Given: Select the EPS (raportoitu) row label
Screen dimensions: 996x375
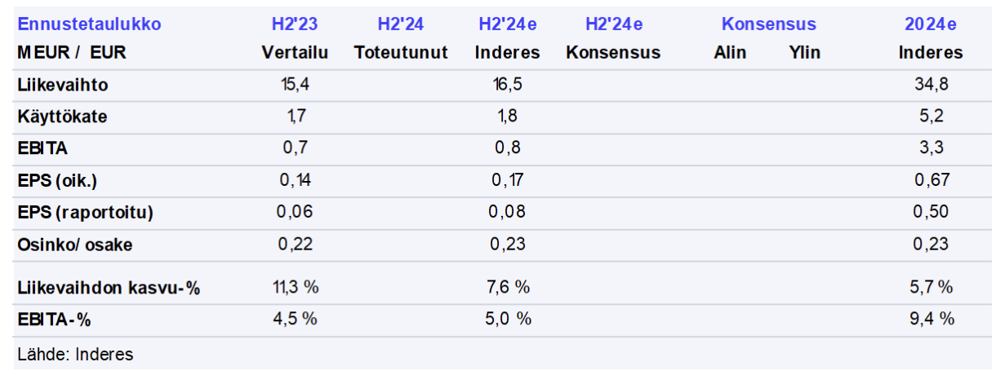Looking at the screenshot, I should tap(85, 213).
